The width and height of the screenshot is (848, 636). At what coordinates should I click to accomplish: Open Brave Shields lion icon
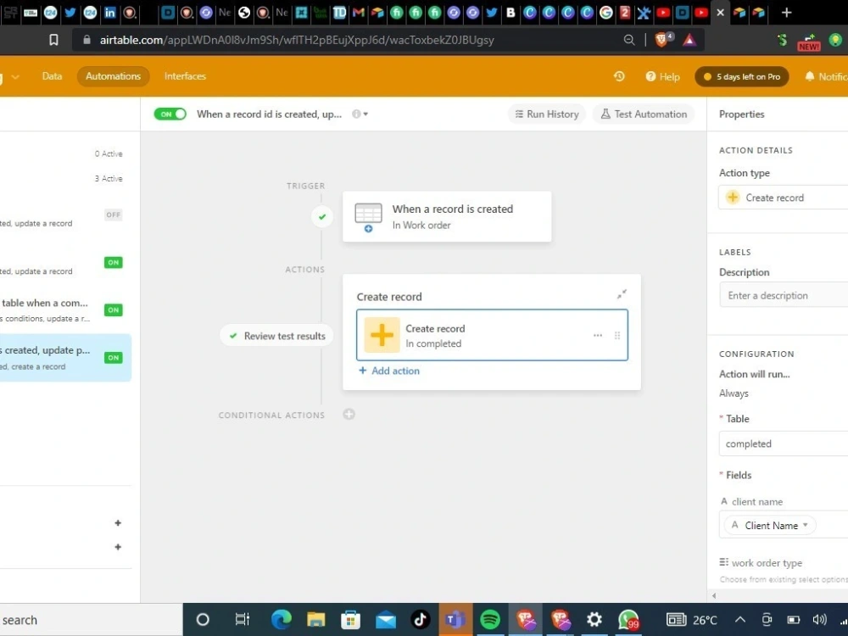[x=662, y=40]
